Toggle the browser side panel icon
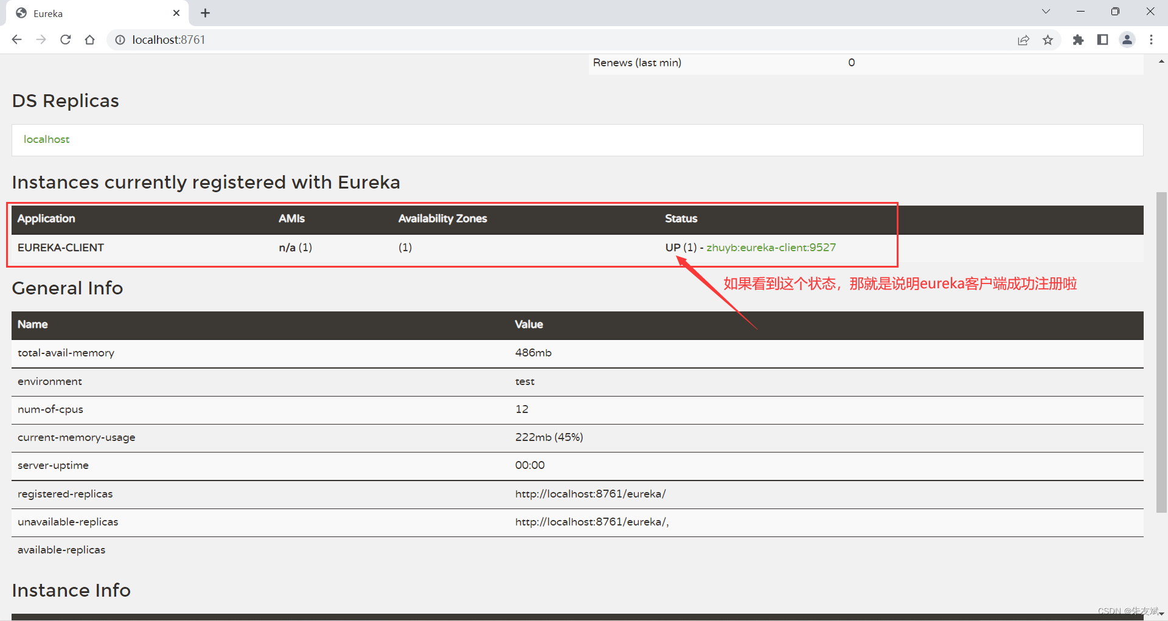Viewport: 1168px width, 621px height. [1102, 40]
